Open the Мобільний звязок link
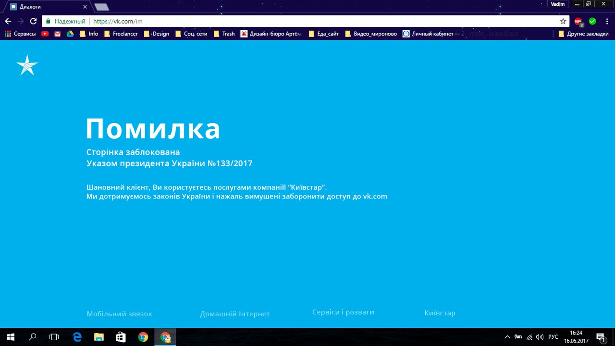This screenshot has width=615, height=346. (x=119, y=314)
